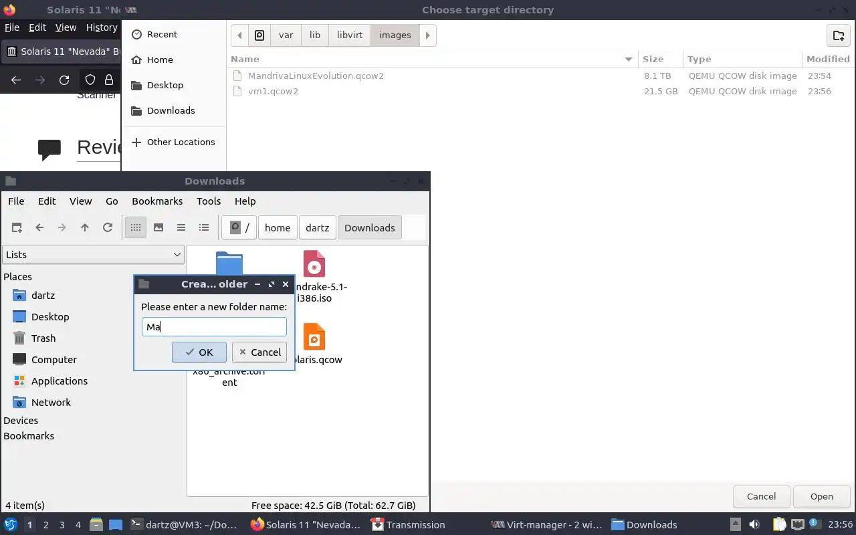The height and width of the screenshot is (535, 856).
Task: Go back in Firefox browser
Action: tap(16, 80)
